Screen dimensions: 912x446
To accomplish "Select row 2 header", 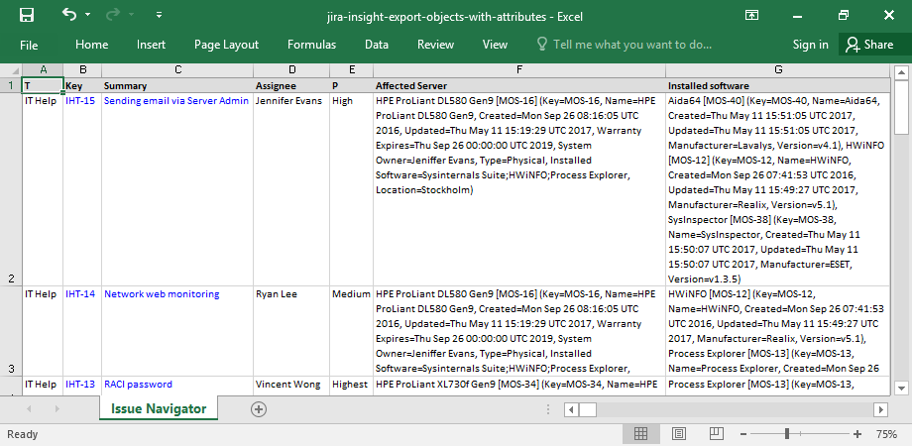I will (11, 189).
